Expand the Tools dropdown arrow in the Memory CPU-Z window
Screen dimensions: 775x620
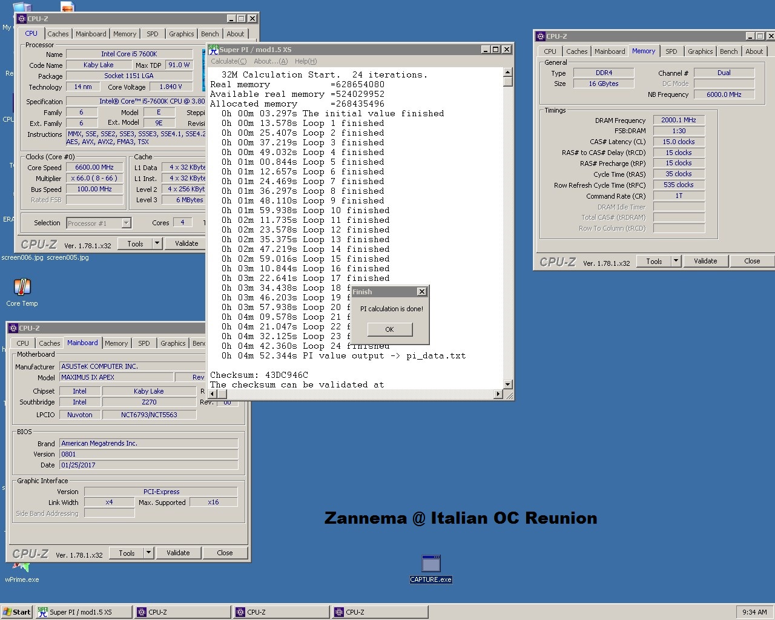(676, 261)
